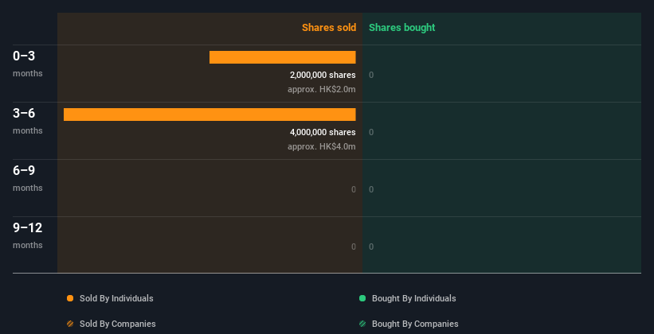This screenshot has height=334, width=654.
Task: Click the 3–6 months row label
Action: pyautogui.click(x=28, y=121)
